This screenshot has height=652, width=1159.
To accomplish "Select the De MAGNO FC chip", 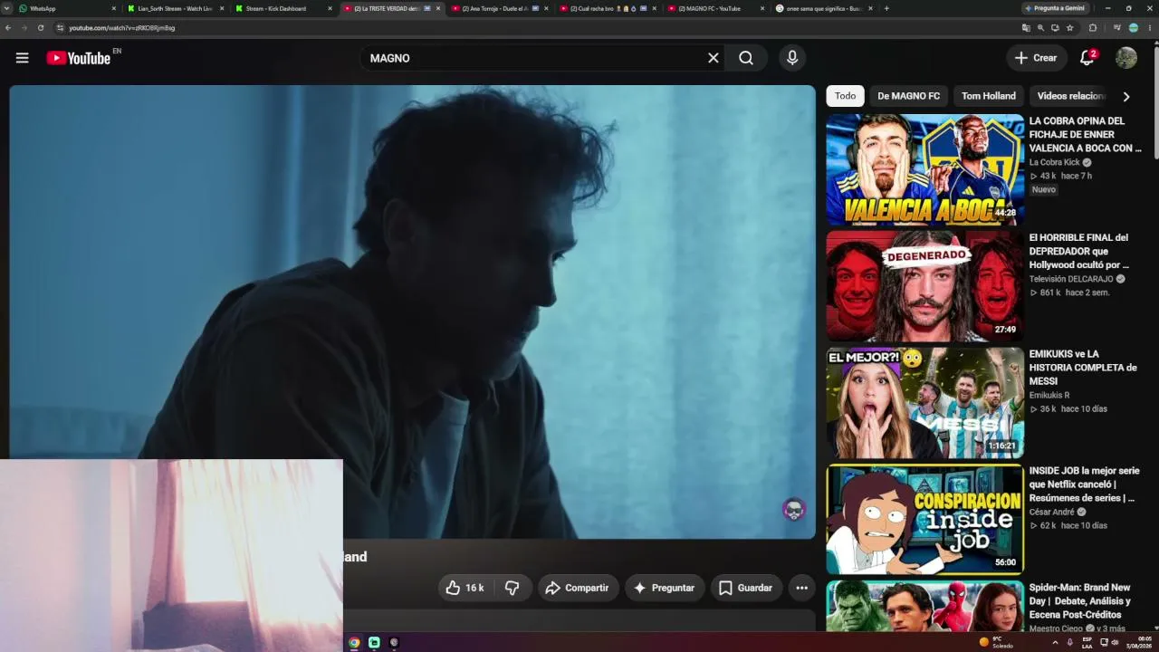I will coord(908,96).
